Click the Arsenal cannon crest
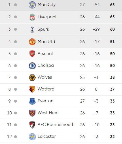Image resolution: width=122 pixels, height=144 pixels. [32, 54]
